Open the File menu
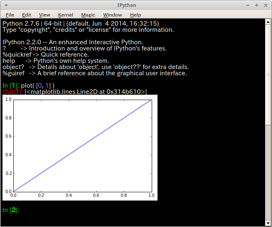This screenshot has width=272, height=227. pyautogui.click(x=10, y=15)
